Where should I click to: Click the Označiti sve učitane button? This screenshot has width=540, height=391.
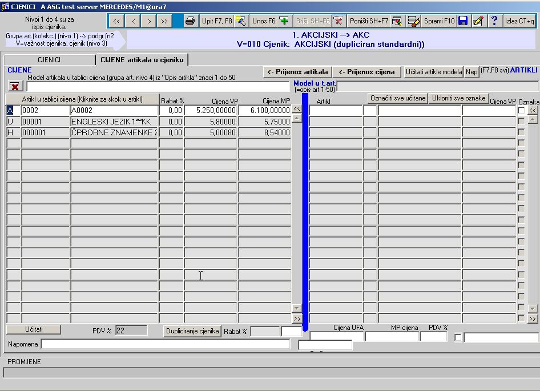pos(398,98)
